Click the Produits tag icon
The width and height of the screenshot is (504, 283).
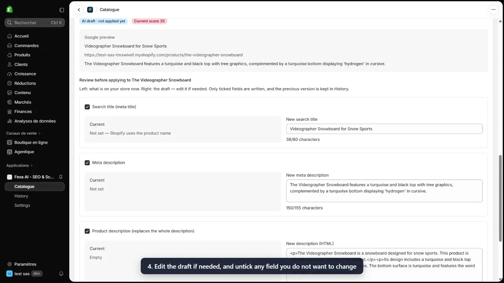coord(9,55)
